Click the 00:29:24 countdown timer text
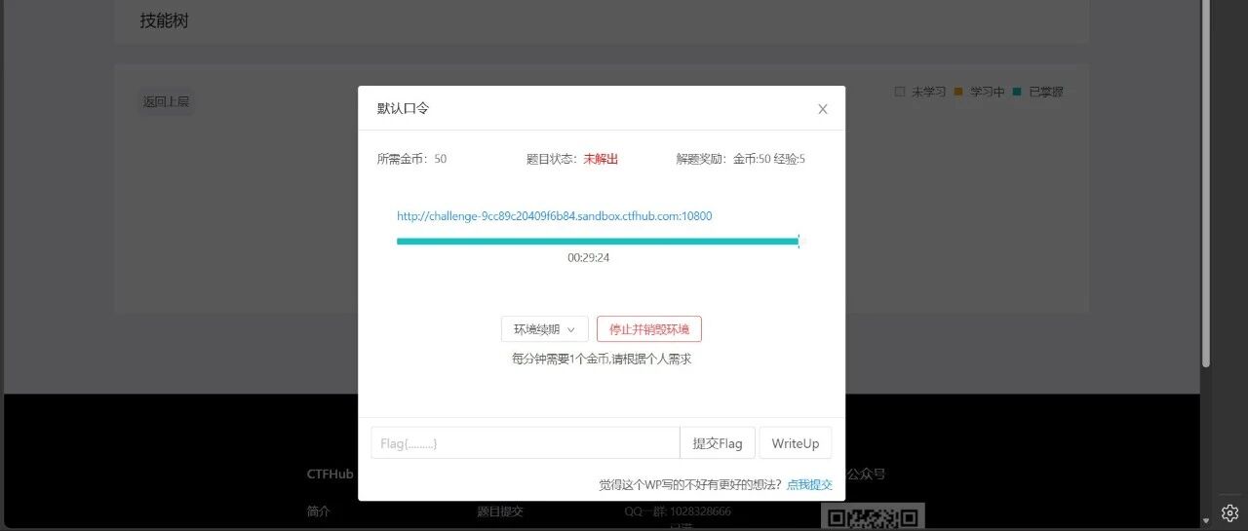The width and height of the screenshot is (1248, 531). pos(588,258)
